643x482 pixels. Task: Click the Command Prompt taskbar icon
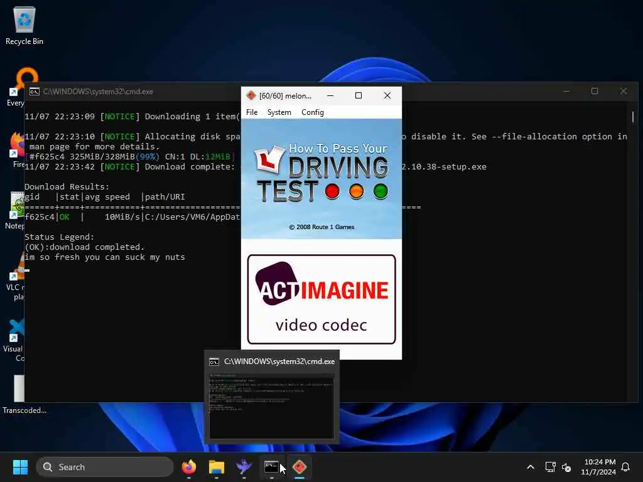point(271,467)
